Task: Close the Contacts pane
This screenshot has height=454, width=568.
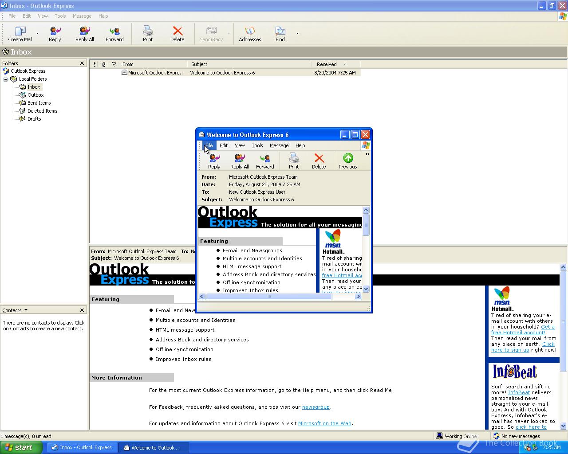Action: [82, 310]
